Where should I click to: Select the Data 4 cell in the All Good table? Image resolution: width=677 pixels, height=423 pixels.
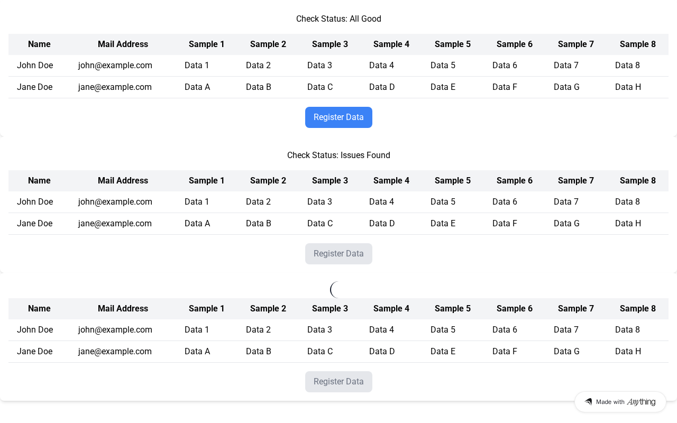pos(381,66)
